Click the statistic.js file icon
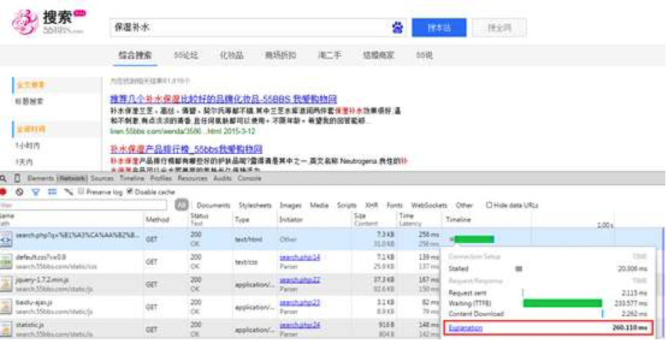 6,329
